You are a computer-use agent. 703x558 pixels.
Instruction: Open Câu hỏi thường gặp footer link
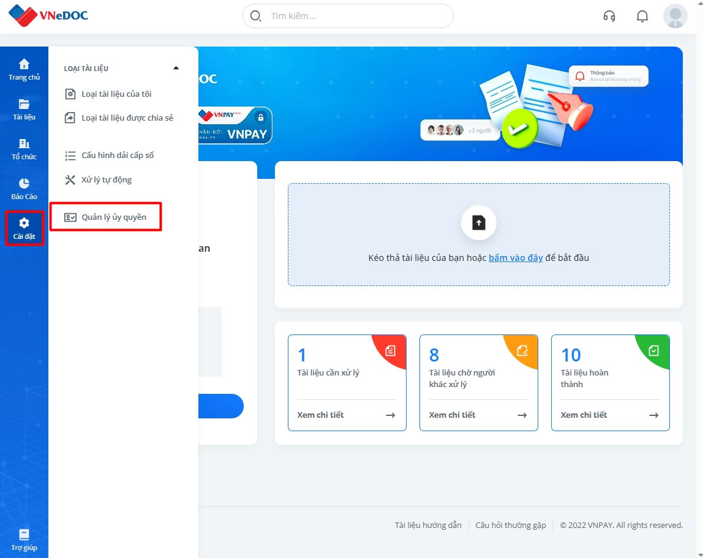pos(511,526)
